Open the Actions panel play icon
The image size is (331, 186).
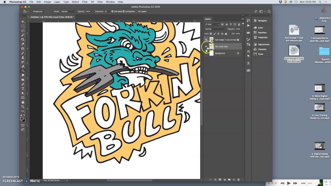coord(248,25)
